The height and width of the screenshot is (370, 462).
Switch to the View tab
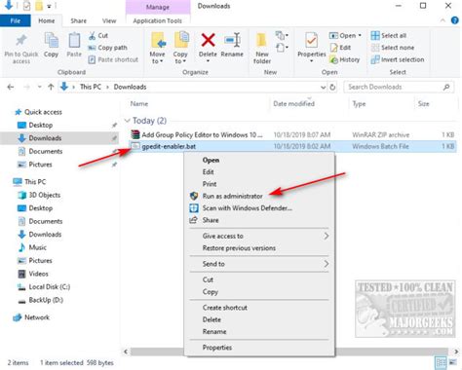click(109, 20)
